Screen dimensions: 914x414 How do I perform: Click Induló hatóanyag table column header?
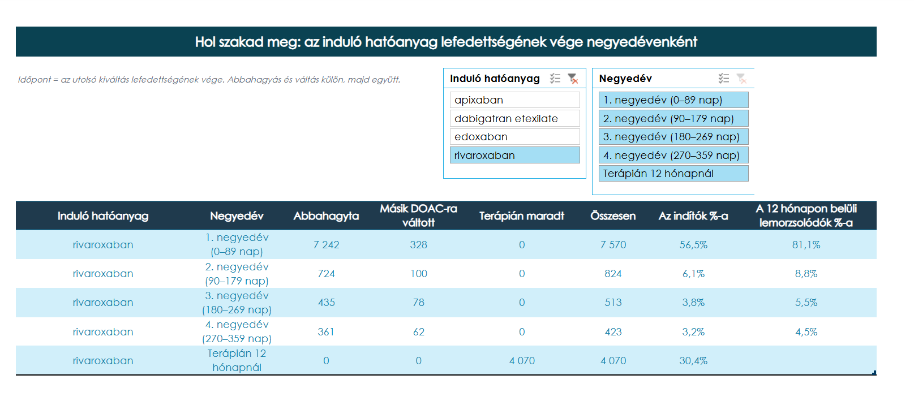[x=103, y=215]
